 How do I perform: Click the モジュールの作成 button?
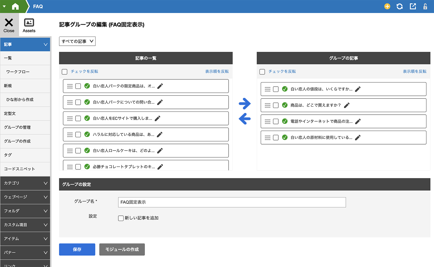click(122, 249)
